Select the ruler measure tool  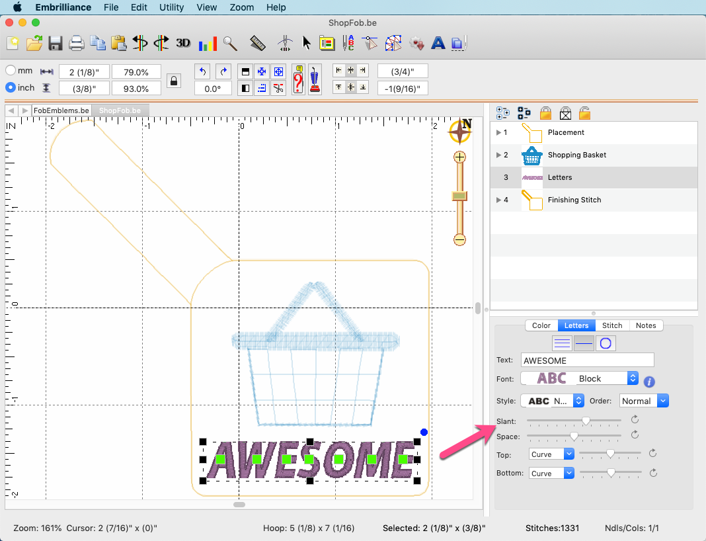[258, 44]
